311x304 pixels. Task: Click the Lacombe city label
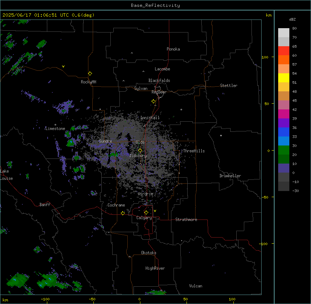(x=162, y=69)
